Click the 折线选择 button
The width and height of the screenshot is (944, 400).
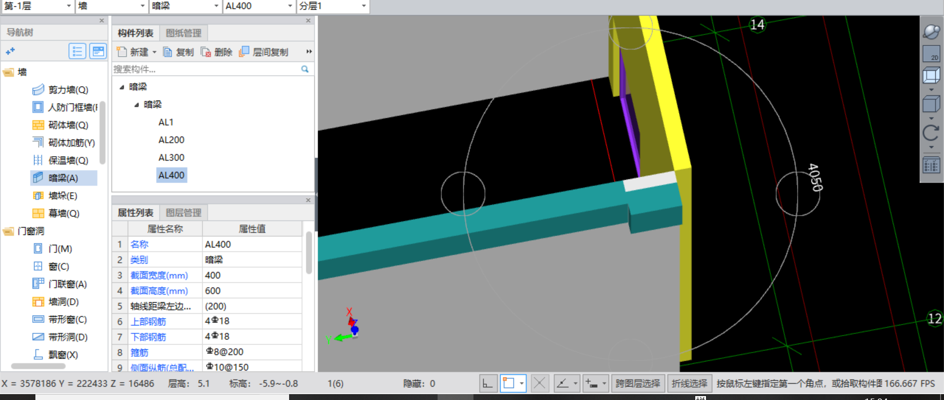[x=689, y=383]
